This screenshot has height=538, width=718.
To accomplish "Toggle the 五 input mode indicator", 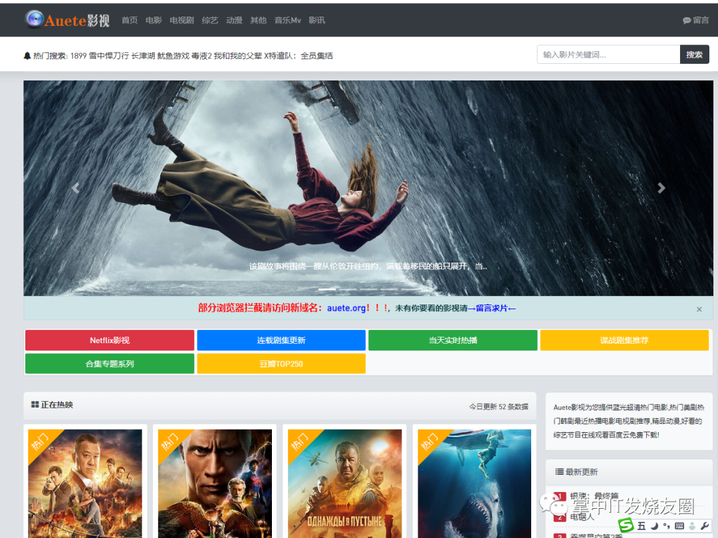I will click(x=642, y=526).
